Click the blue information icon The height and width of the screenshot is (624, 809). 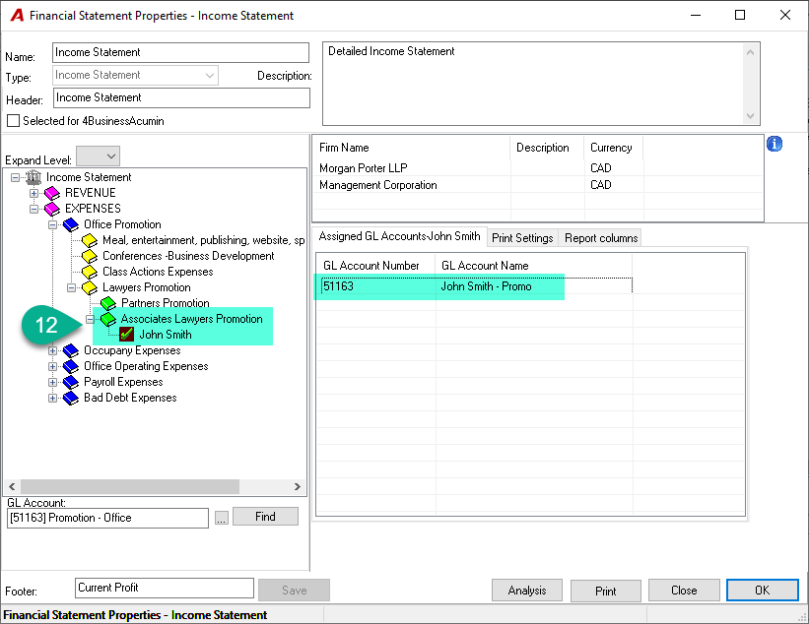(774, 144)
